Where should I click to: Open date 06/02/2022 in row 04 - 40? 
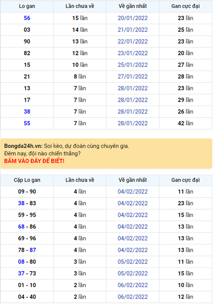click(132, 296)
